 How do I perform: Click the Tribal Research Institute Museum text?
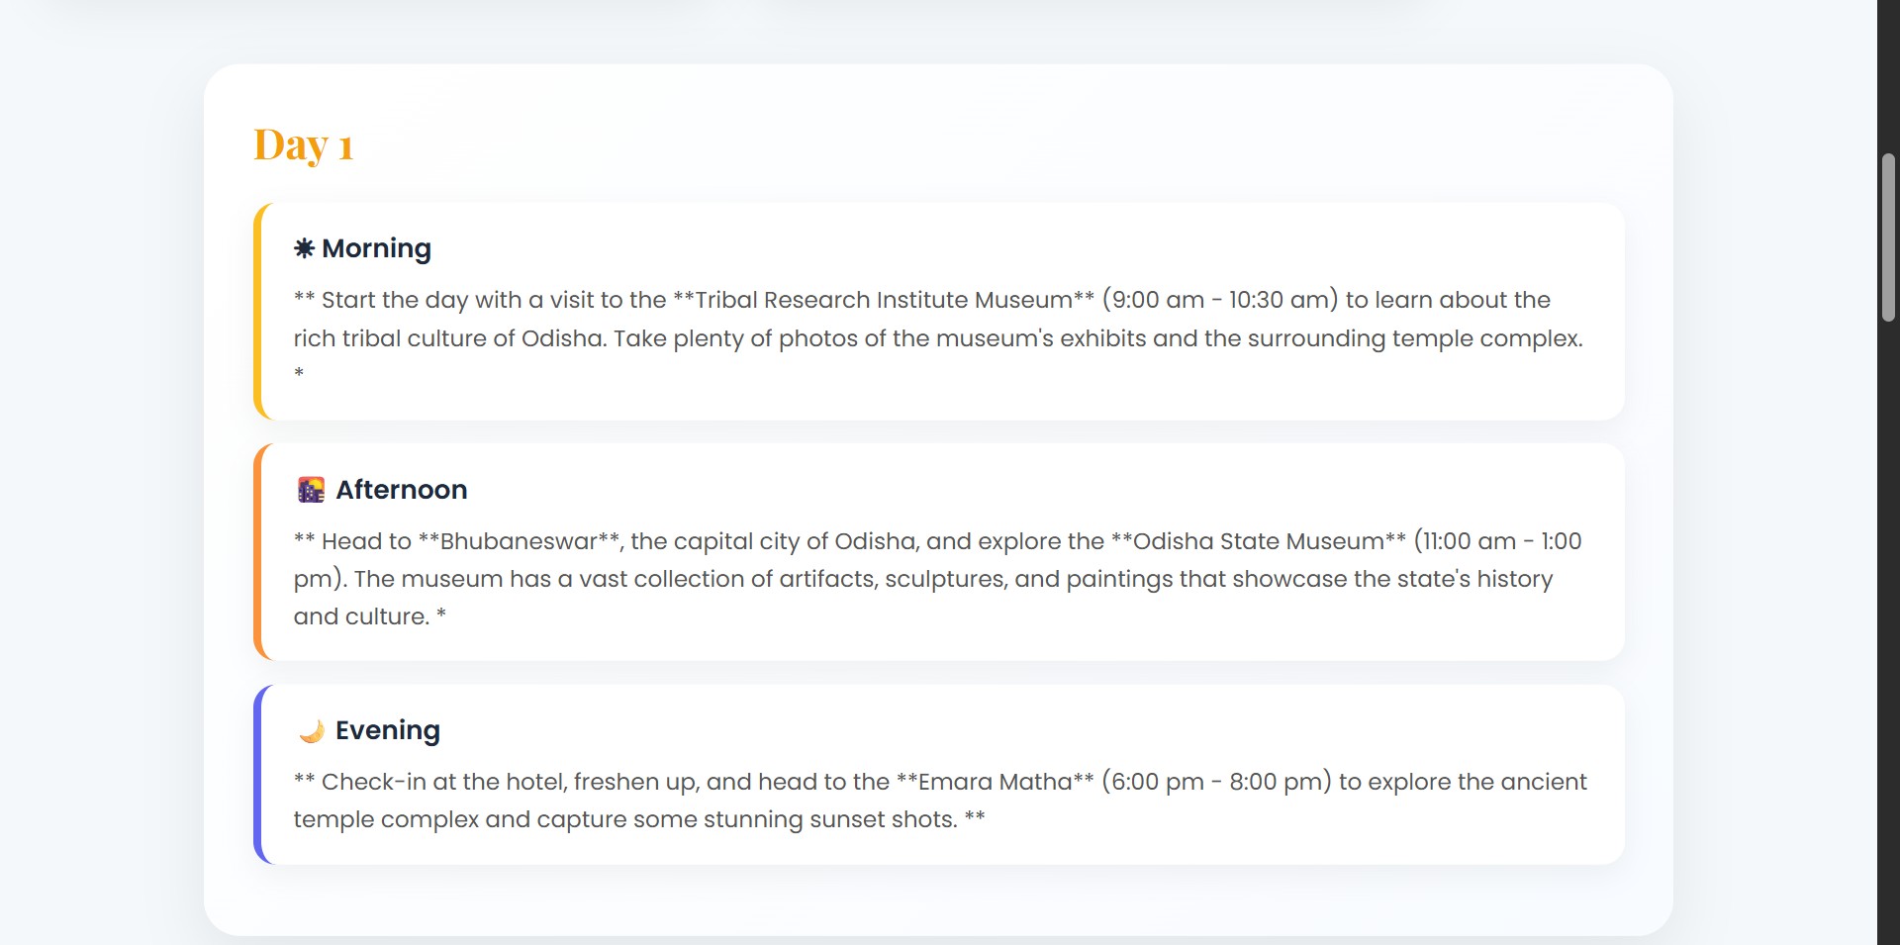tap(884, 300)
